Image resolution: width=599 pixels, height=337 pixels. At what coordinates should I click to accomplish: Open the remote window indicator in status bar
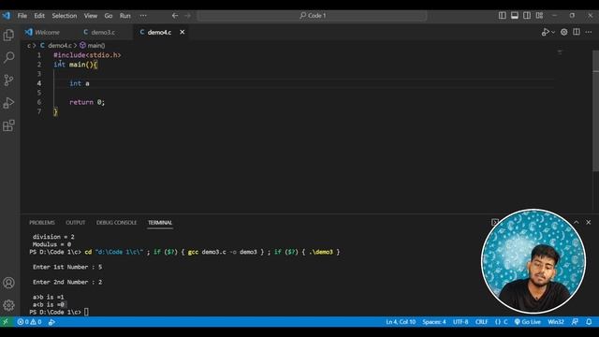pyautogui.click(x=6, y=322)
